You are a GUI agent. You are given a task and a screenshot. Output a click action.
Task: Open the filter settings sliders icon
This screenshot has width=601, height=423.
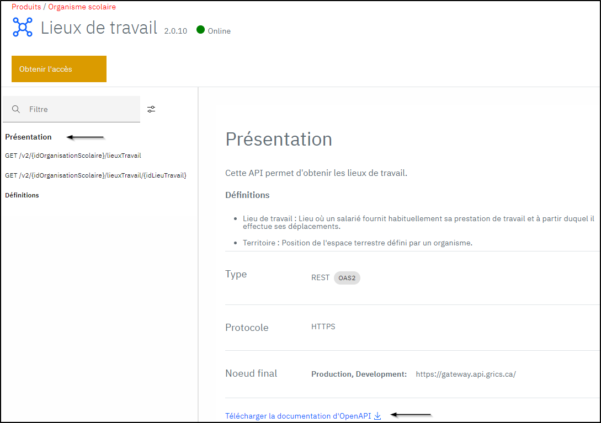(x=151, y=109)
